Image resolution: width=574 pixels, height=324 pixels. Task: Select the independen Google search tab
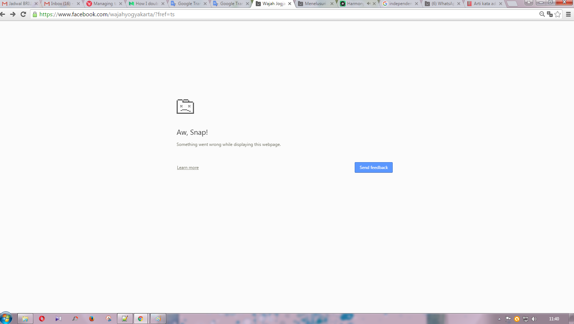click(400, 4)
